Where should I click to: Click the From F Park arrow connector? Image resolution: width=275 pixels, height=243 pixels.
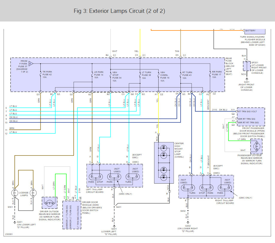pos(31,63)
